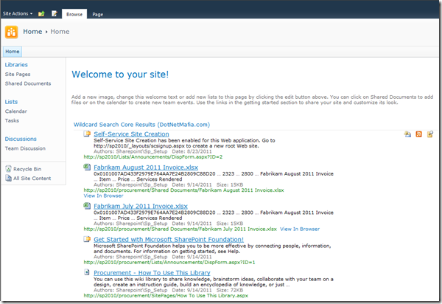Viewport: 442px width, 304px height.
Task: Open the first Home breadcrumb link
Action: [x=32, y=32]
